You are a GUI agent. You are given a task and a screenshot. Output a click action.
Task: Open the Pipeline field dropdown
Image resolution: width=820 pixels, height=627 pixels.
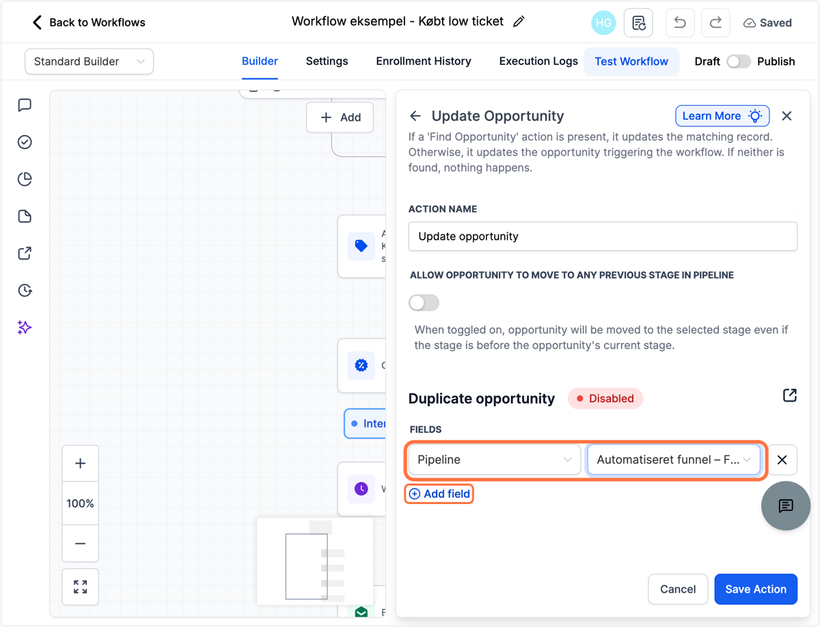tap(494, 460)
